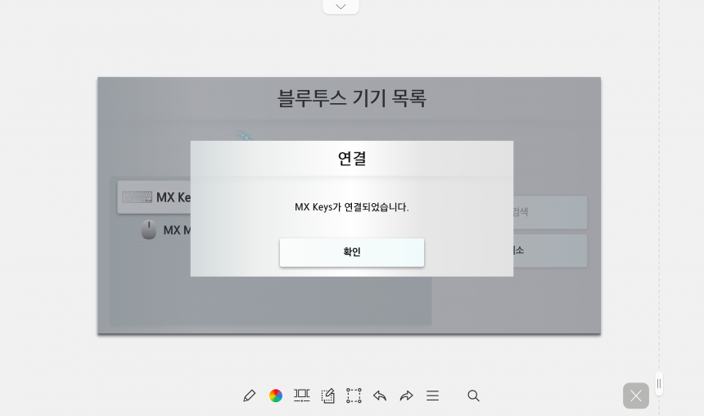This screenshot has width=704, height=416.
Task: Click the magnifier search icon
Action: click(x=473, y=396)
